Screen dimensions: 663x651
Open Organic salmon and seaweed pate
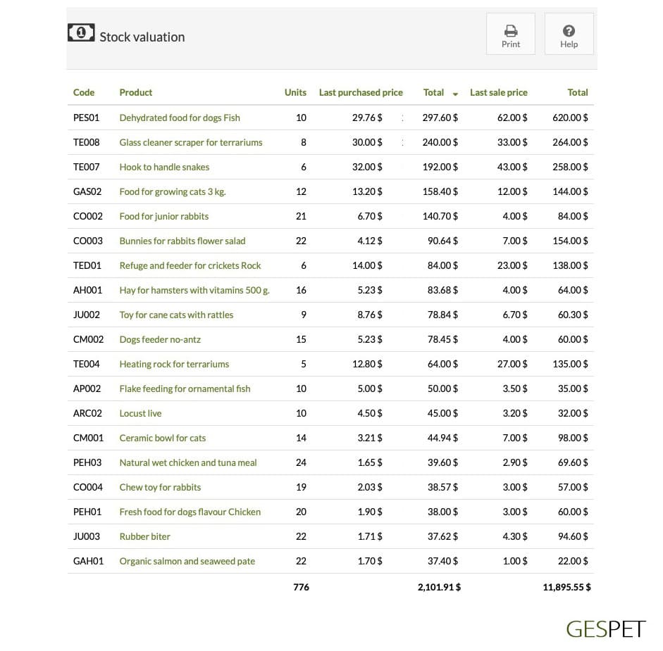(x=187, y=561)
